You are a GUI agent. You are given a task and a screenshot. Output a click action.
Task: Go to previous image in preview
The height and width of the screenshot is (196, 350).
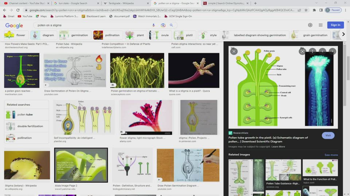click(x=323, y=52)
